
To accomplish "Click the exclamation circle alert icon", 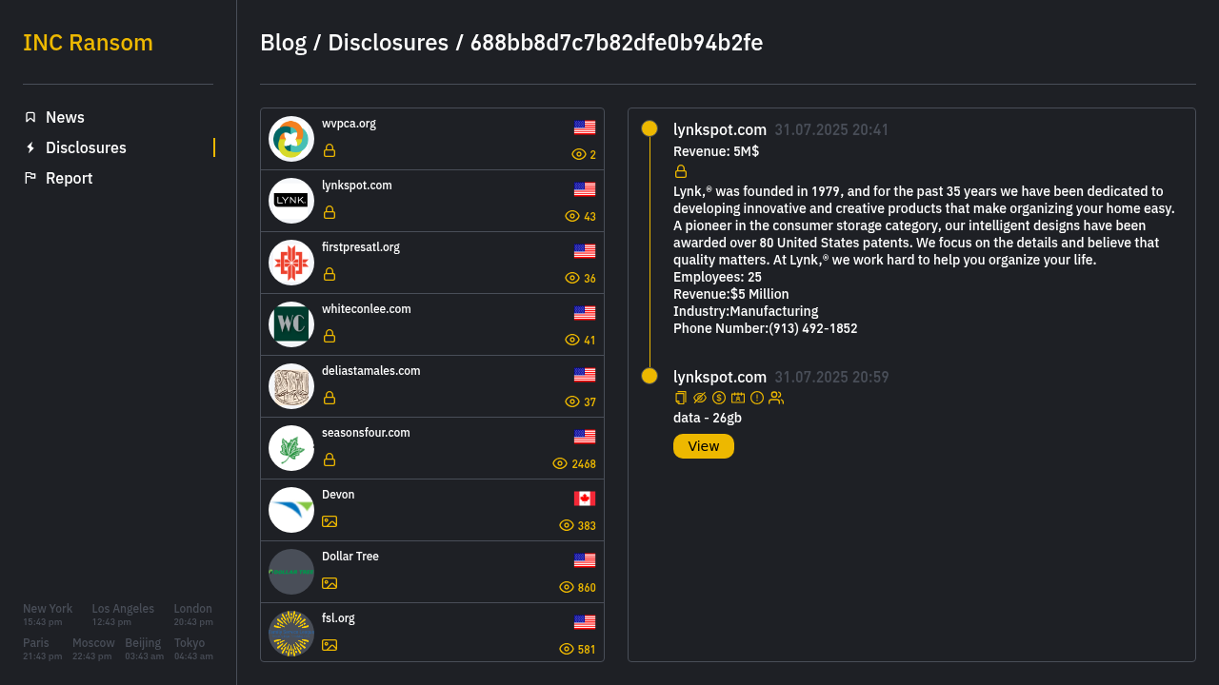I will point(757,398).
